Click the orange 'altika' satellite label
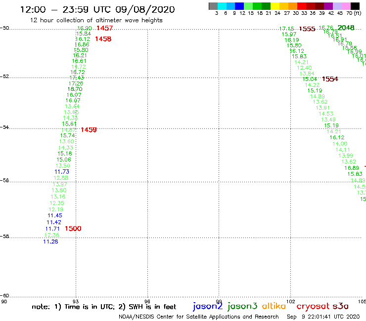 click(x=274, y=306)
